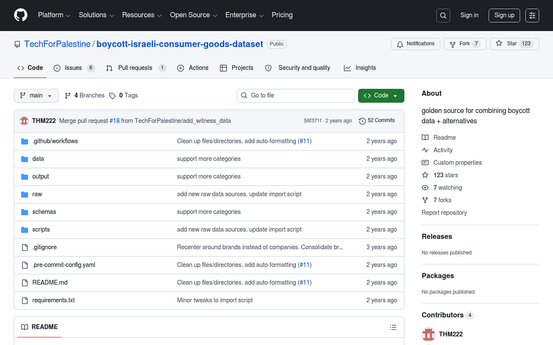Click the commit history clock icon
553x345 pixels.
click(x=362, y=121)
